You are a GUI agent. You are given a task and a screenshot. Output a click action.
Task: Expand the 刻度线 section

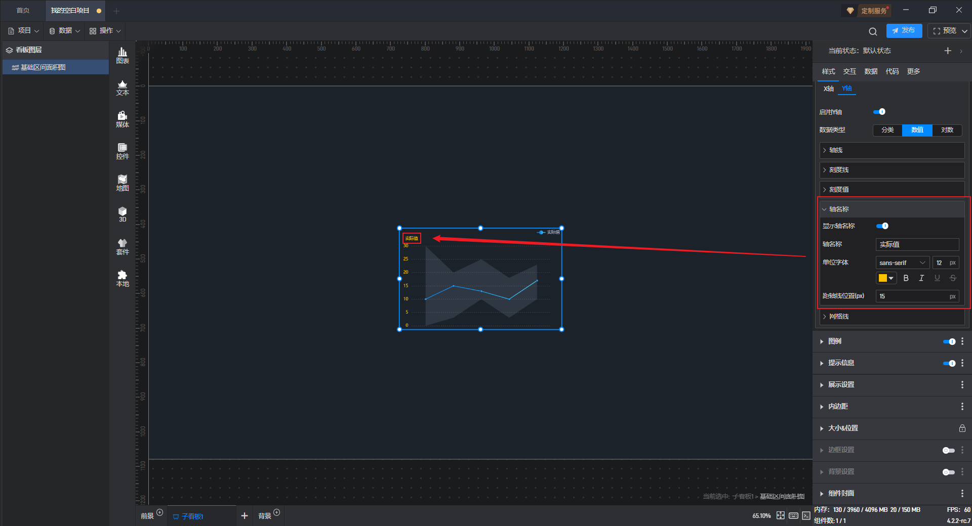(892, 170)
